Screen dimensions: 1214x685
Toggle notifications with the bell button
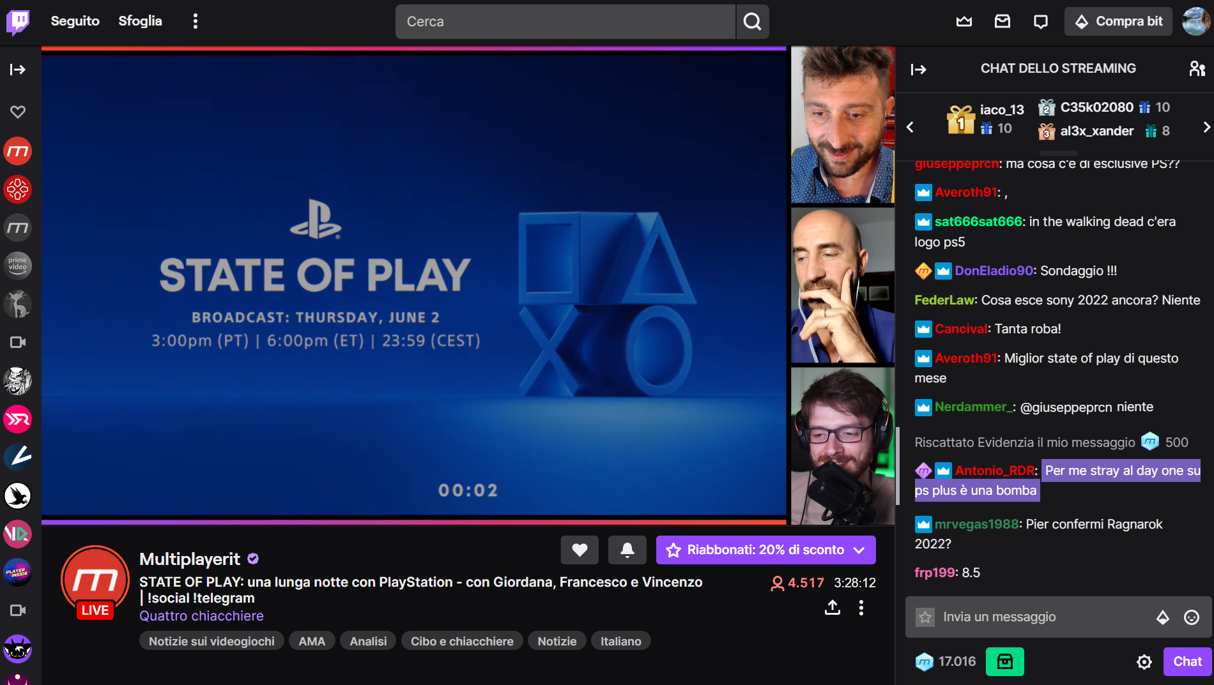point(627,550)
